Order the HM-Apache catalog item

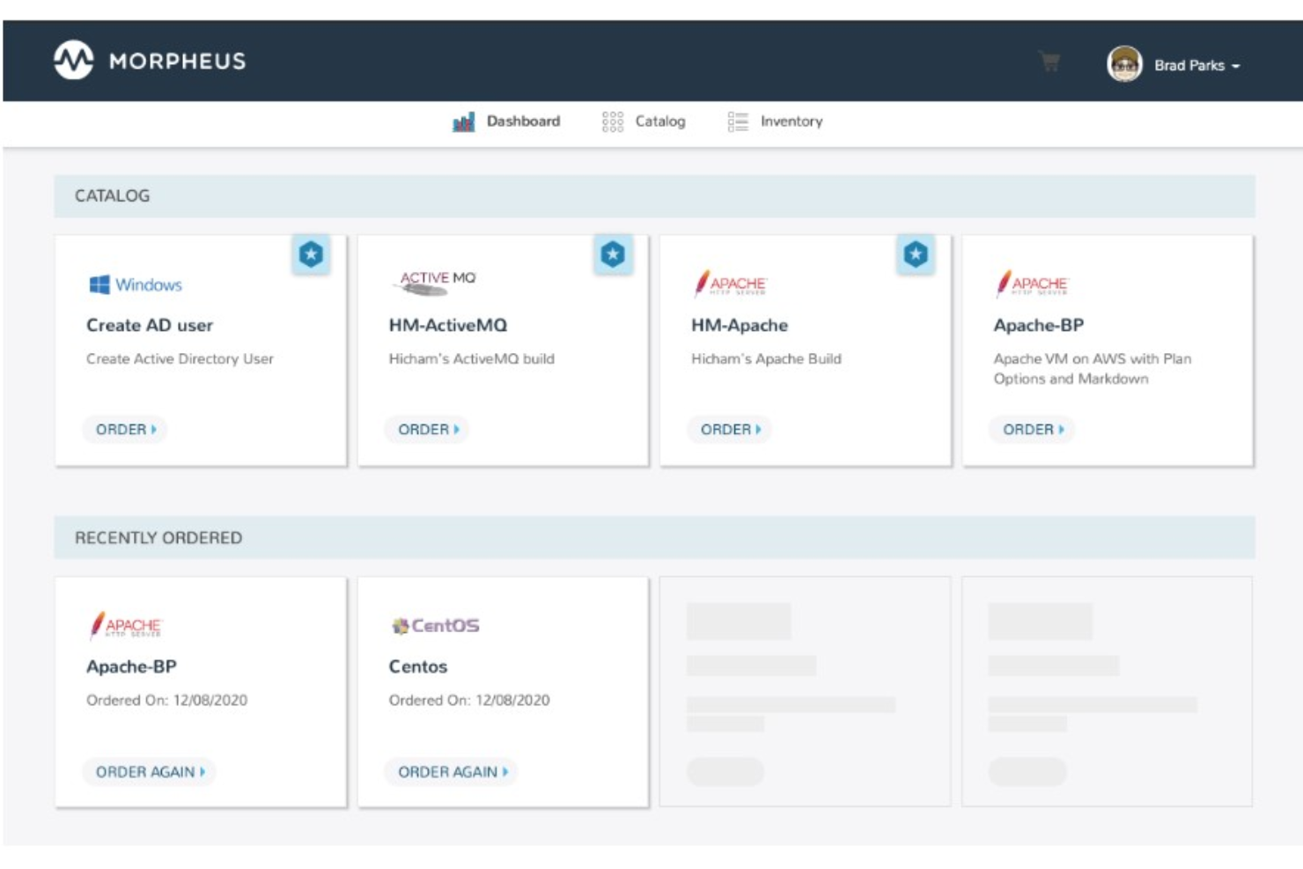coord(728,431)
